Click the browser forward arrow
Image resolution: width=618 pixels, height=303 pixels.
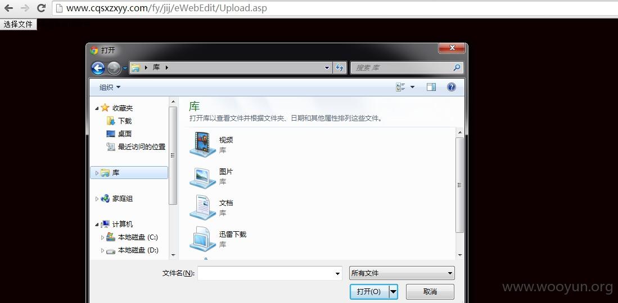coord(25,8)
